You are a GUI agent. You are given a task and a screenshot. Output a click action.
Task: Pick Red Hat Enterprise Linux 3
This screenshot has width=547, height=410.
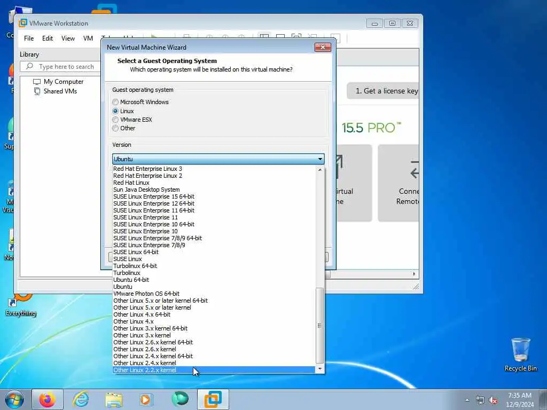click(214, 169)
